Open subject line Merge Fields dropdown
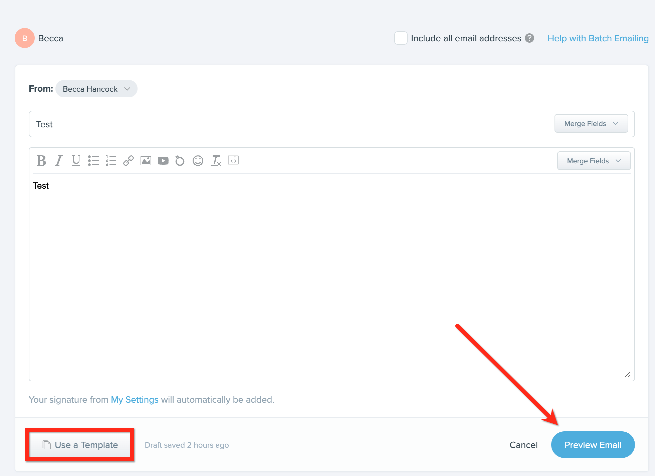Image resolution: width=655 pixels, height=476 pixels. (591, 124)
